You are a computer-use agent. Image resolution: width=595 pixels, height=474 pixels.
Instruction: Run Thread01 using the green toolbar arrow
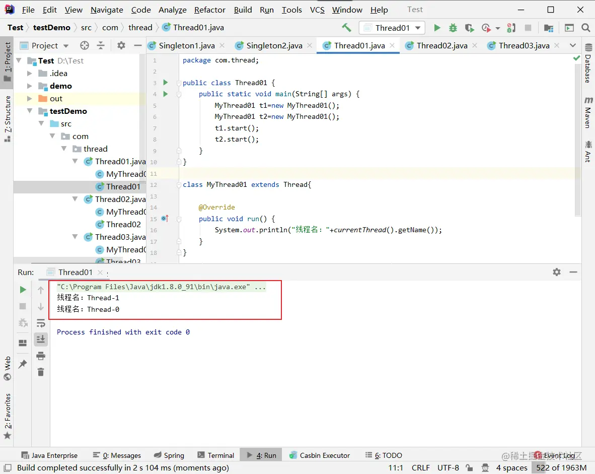click(437, 28)
